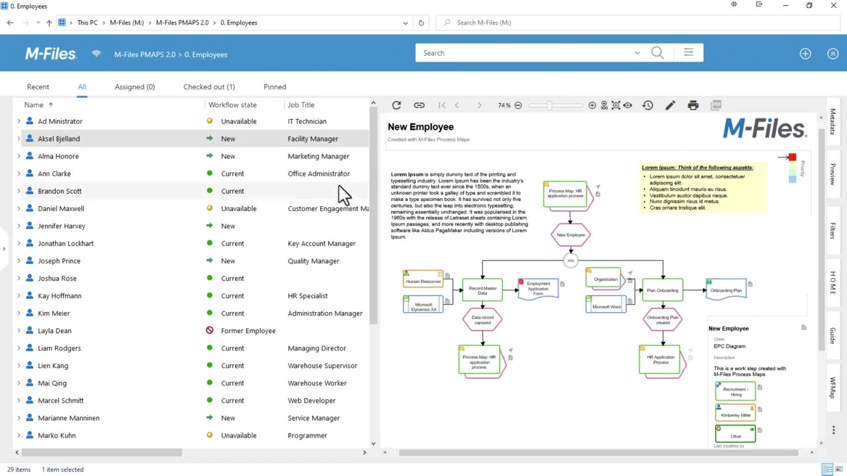Expand the collapsed left side pane
The image size is (847, 476).
coord(4,249)
